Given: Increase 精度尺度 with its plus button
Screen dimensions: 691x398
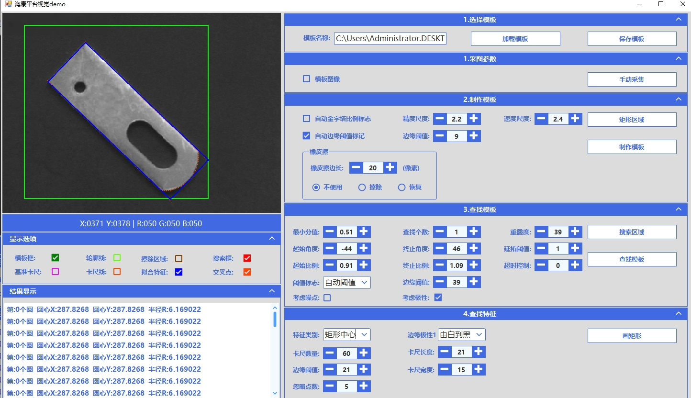Looking at the screenshot, I should (x=474, y=119).
